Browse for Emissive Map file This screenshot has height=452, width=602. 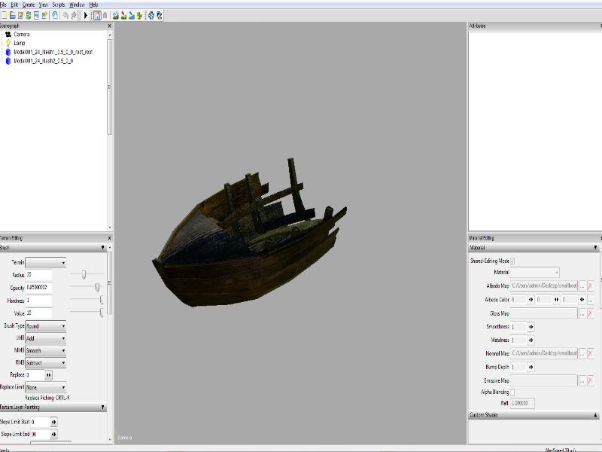coord(582,381)
